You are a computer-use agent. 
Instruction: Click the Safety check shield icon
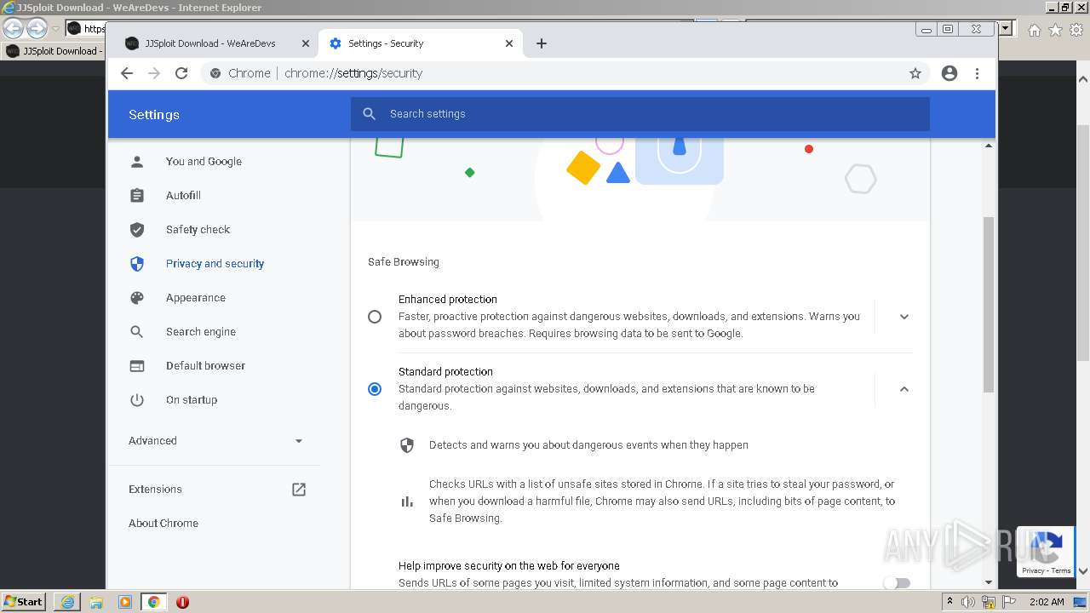click(137, 229)
